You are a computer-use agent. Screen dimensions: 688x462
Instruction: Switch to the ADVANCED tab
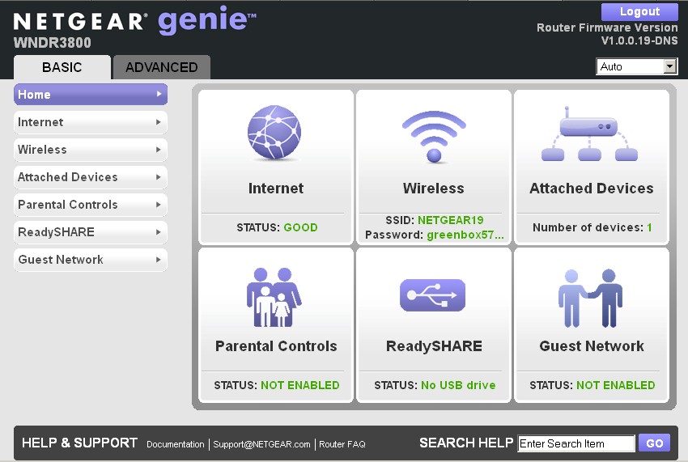point(161,67)
